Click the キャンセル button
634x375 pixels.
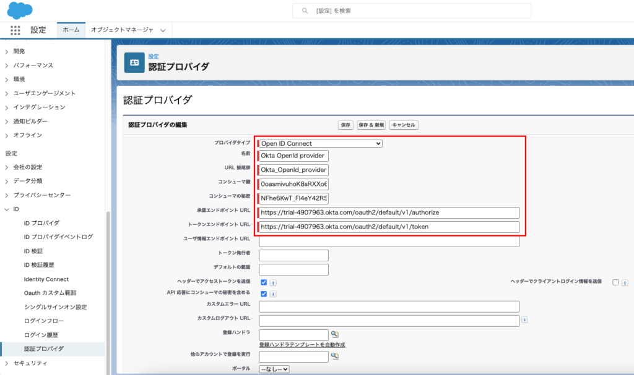pyautogui.click(x=404, y=125)
